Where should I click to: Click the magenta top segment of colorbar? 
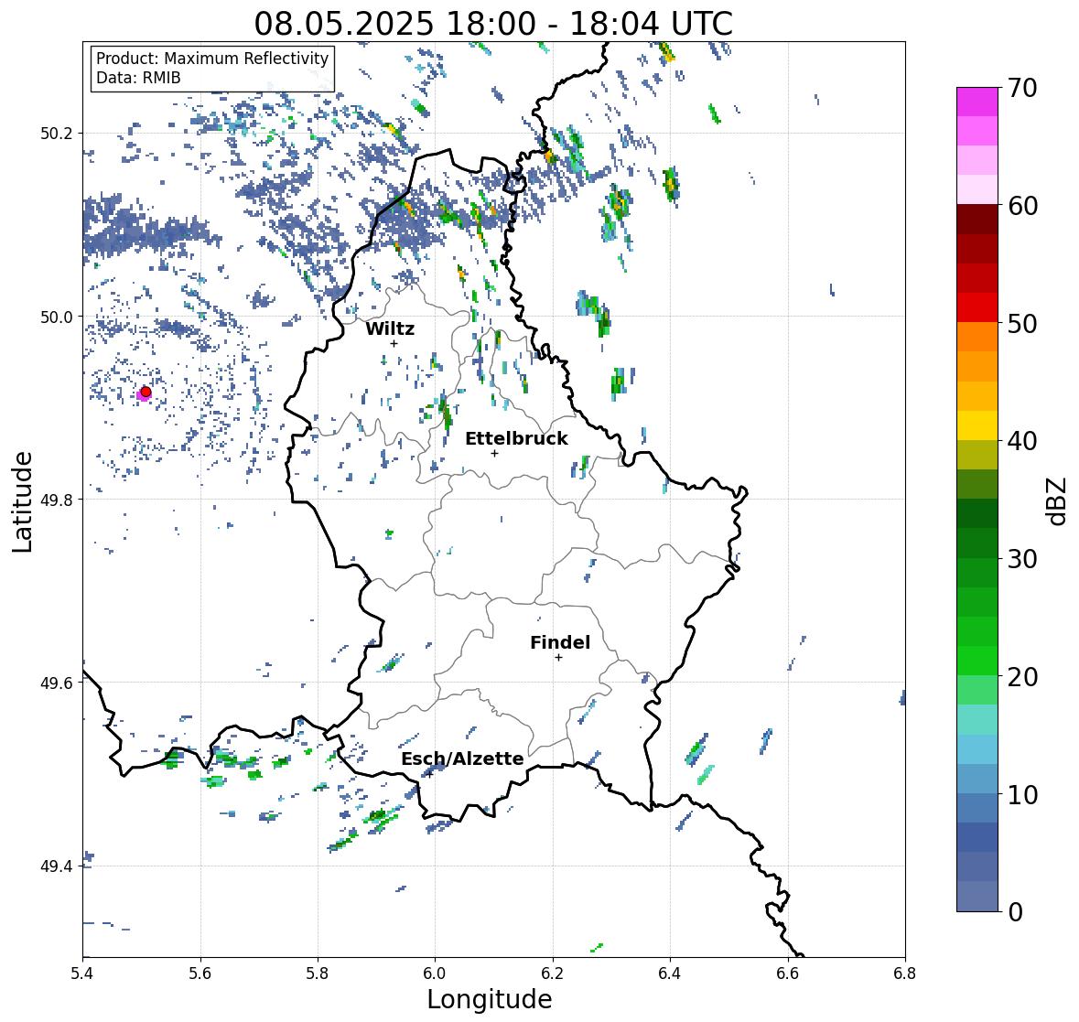[x=977, y=102]
